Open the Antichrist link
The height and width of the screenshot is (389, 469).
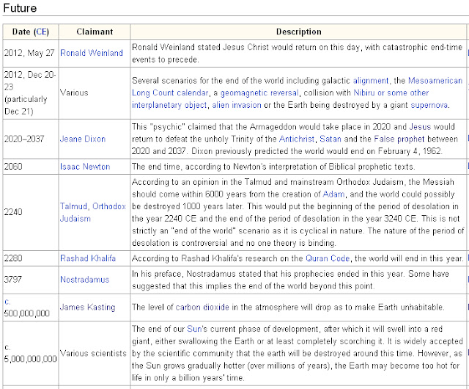[x=297, y=139]
